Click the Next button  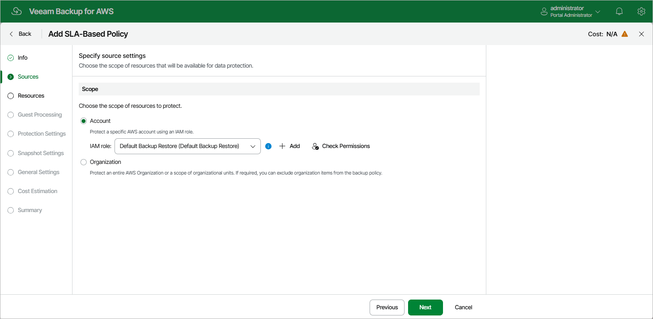point(425,308)
